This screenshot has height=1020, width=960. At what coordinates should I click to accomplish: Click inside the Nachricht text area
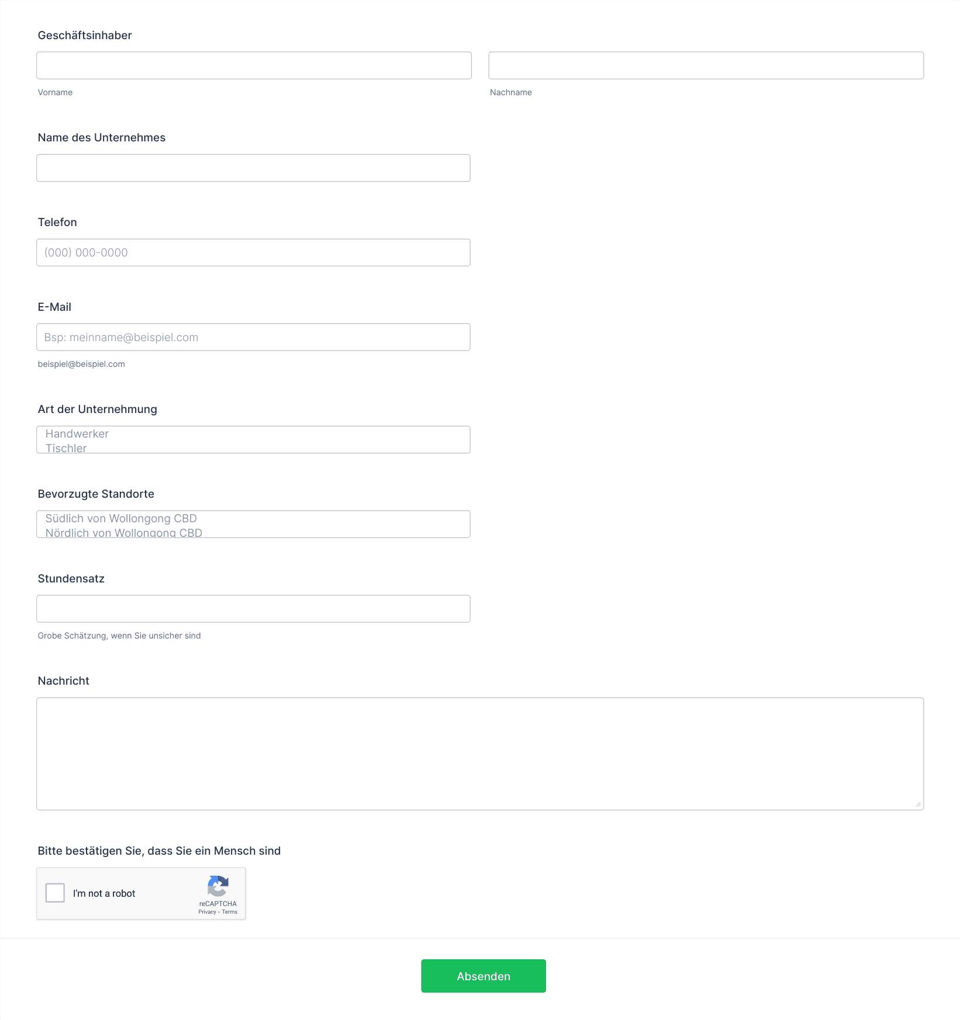pyautogui.click(x=480, y=754)
